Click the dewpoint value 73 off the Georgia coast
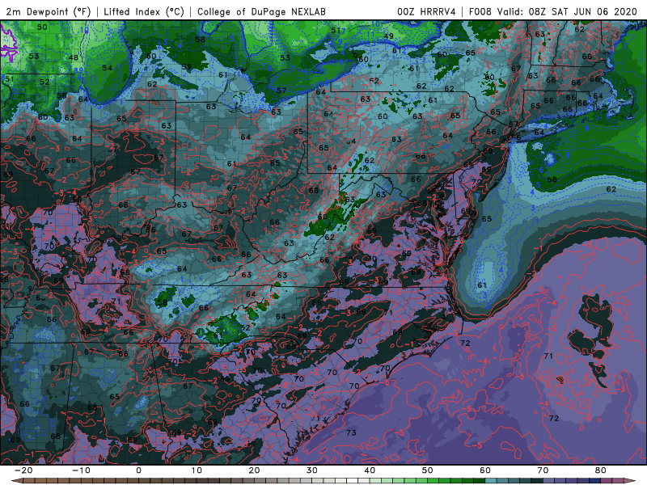Screen dimensions: 647x485 pyautogui.click(x=351, y=432)
